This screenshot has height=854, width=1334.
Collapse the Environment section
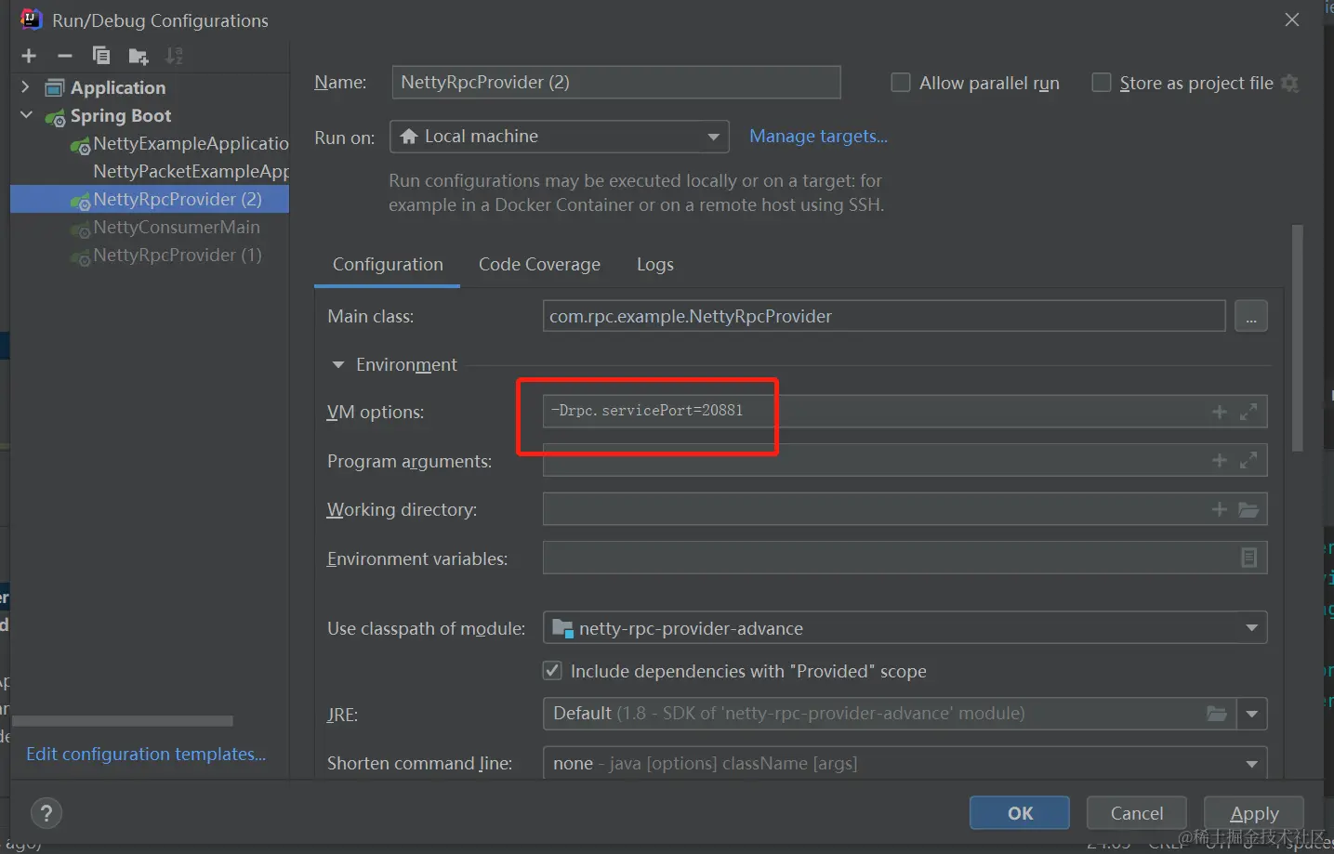[x=338, y=364]
